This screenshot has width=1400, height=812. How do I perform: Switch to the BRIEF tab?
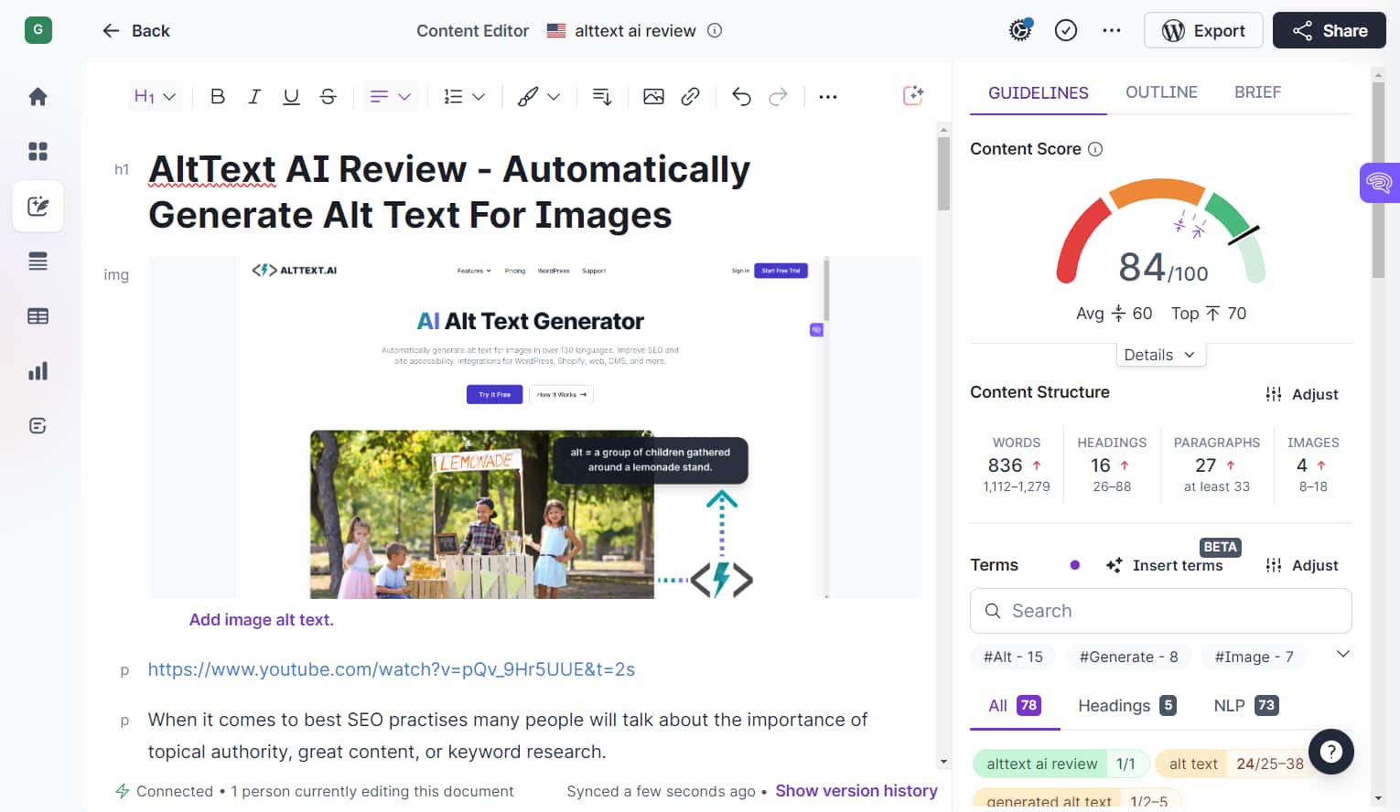[x=1257, y=92]
